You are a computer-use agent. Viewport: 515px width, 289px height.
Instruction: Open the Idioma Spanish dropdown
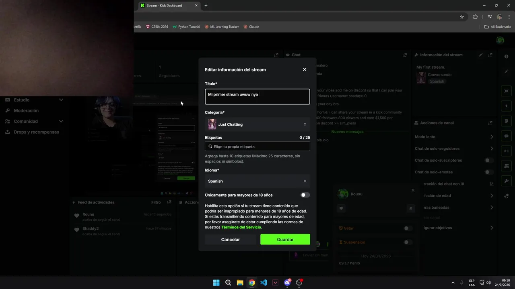[x=257, y=181]
